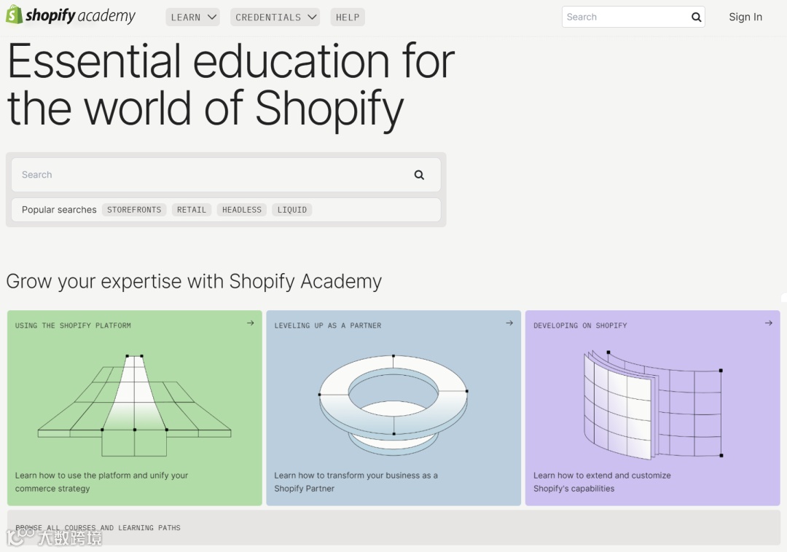Viewport: 787px width, 552px height.
Task: Open the green platform illustration thumbnail
Action: (135, 405)
